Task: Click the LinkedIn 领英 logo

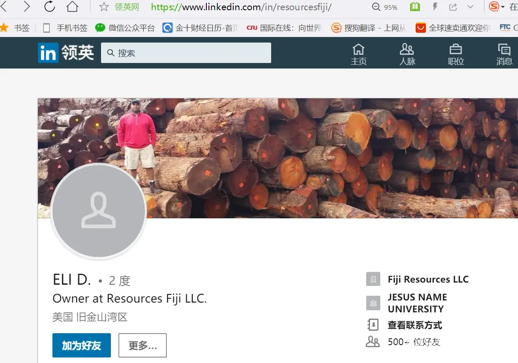Action: pyautogui.click(x=66, y=53)
